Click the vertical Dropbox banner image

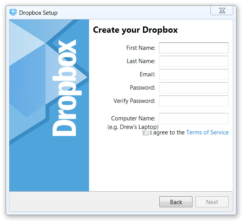[x=49, y=105]
